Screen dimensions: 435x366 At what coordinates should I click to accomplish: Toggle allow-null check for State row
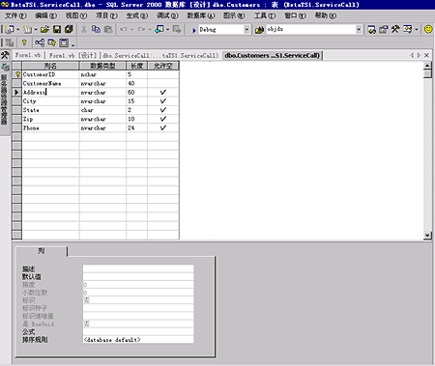click(163, 110)
